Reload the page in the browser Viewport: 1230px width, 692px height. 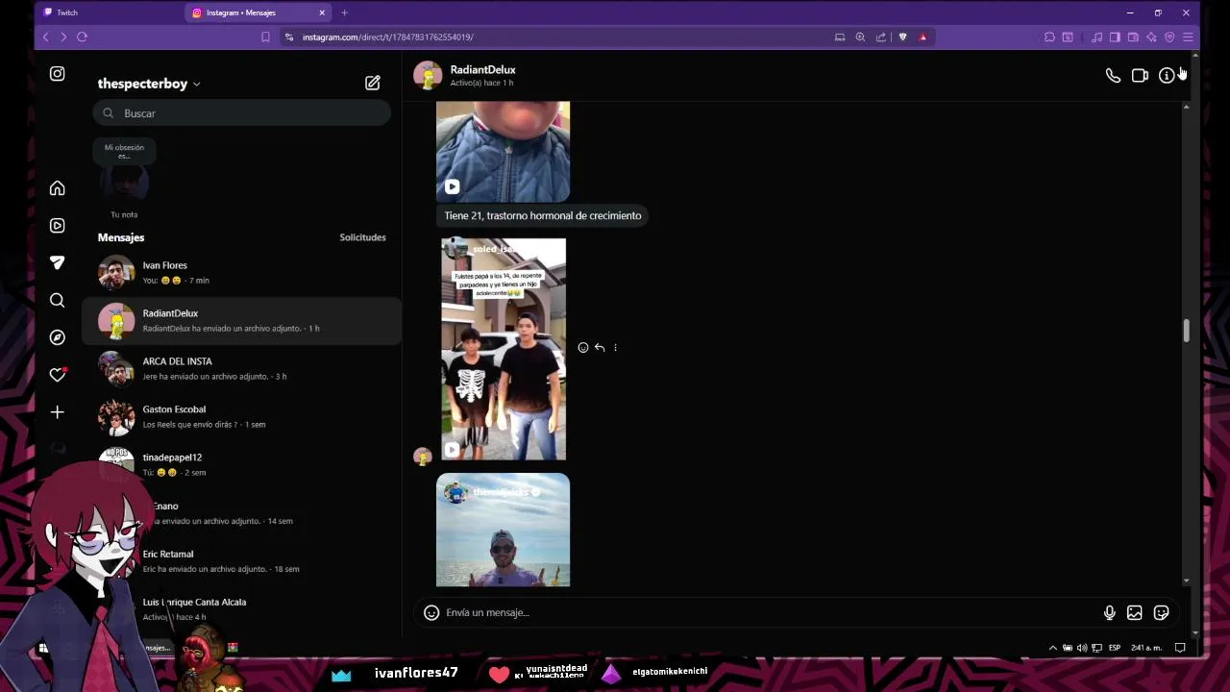(82, 37)
